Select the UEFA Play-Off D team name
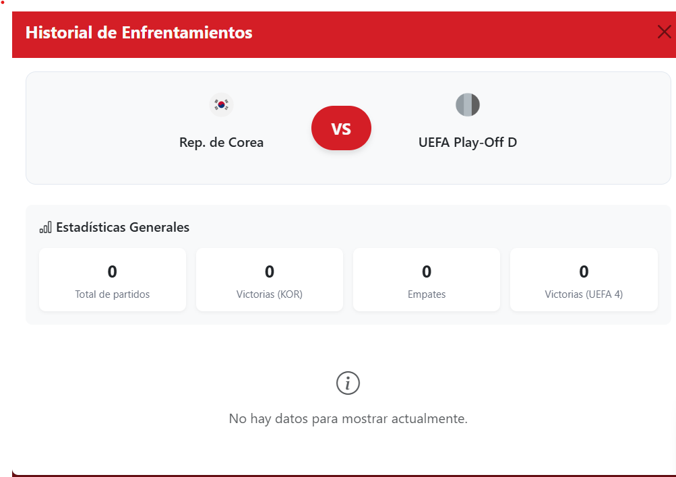The height and width of the screenshot is (477, 676). coord(467,143)
